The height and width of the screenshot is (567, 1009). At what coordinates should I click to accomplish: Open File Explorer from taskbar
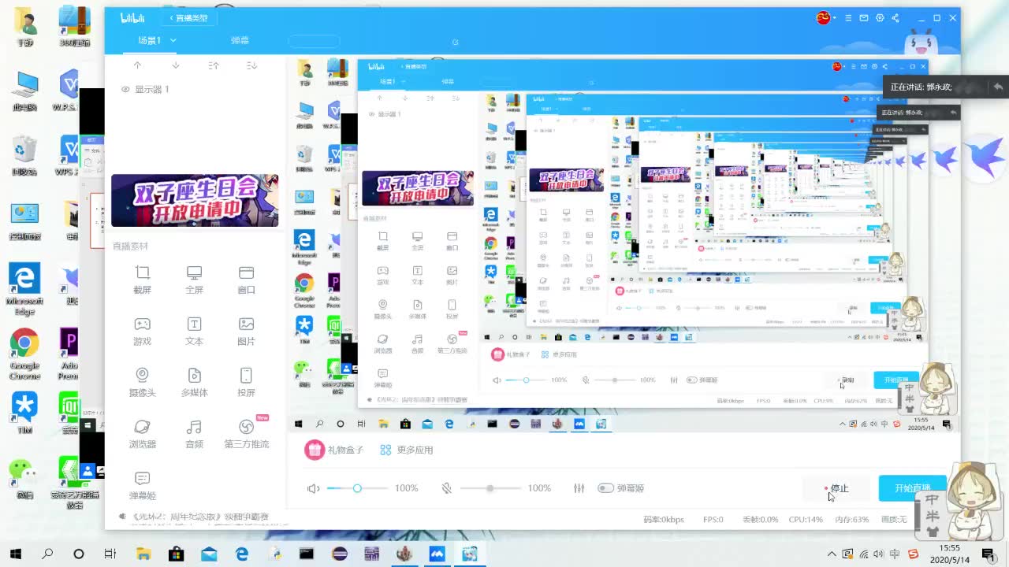click(x=143, y=554)
